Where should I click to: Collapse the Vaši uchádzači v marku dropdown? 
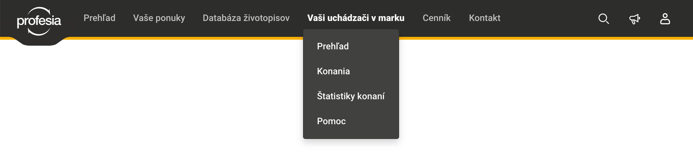pos(356,18)
